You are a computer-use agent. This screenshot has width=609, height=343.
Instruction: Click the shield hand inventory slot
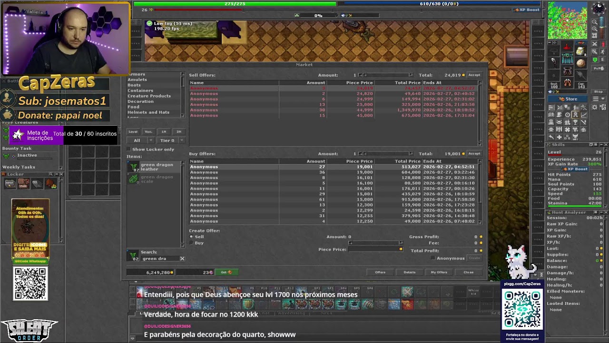point(580,63)
